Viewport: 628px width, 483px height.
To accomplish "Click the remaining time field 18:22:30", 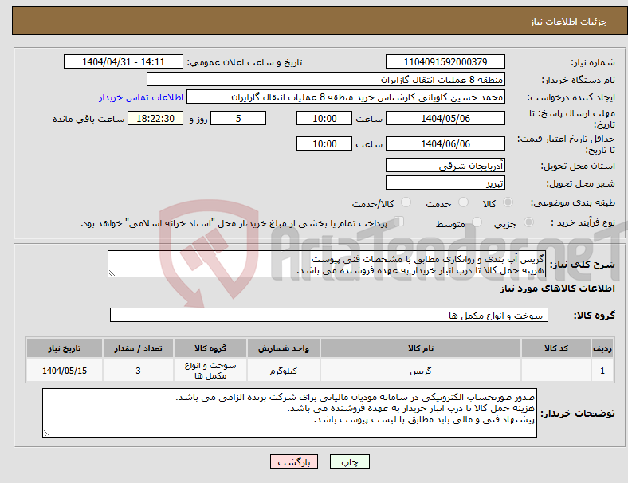I will (155, 118).
